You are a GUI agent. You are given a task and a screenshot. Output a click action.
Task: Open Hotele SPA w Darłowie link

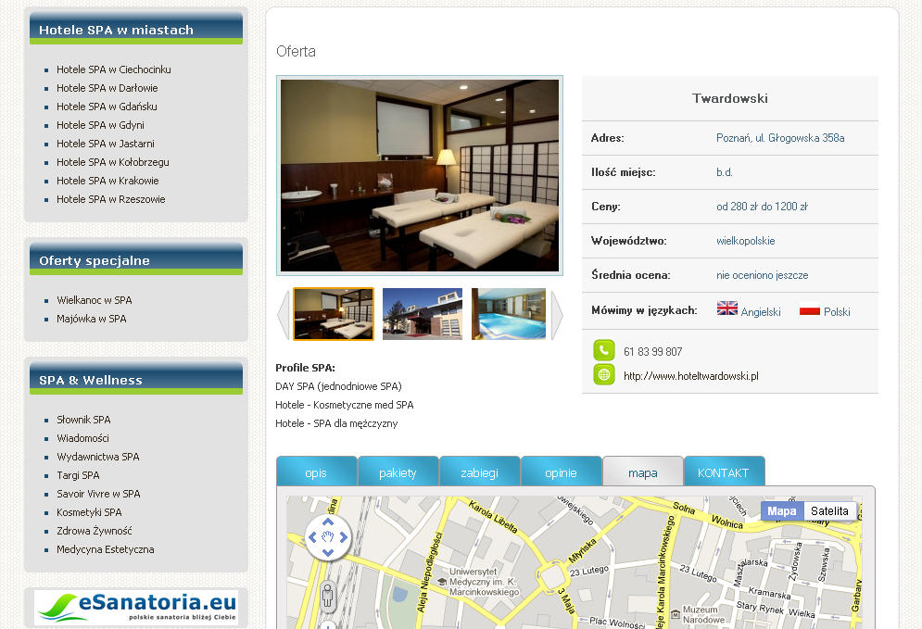[107, 88]
